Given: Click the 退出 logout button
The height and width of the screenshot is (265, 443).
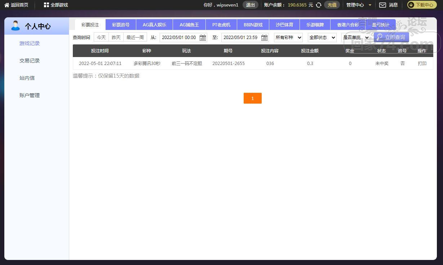Looking at the screenshot, I should (250, 5).
